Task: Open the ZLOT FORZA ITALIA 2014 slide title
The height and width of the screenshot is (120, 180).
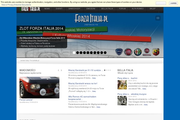Action: (x=41, y=28)
